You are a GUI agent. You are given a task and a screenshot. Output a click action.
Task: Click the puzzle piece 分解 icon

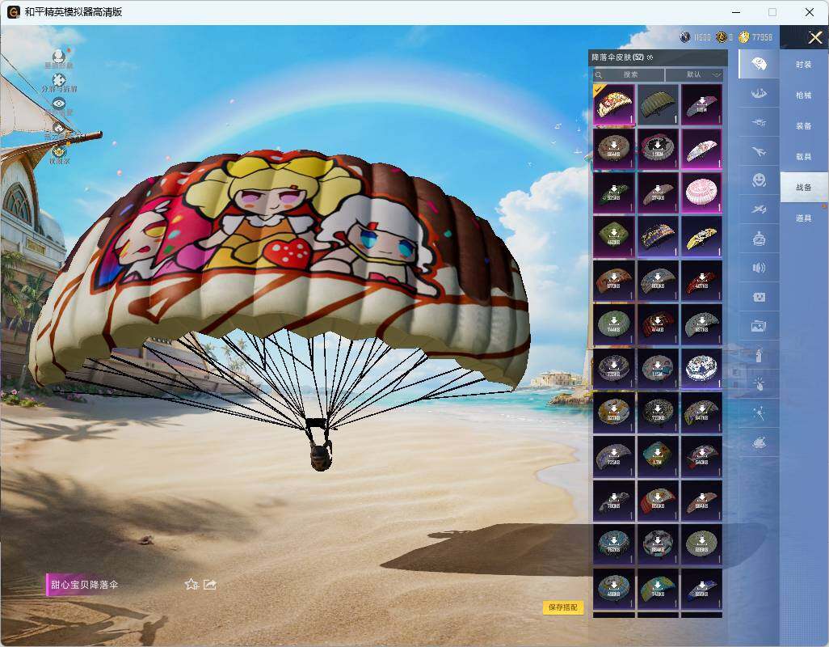(59, 79)
